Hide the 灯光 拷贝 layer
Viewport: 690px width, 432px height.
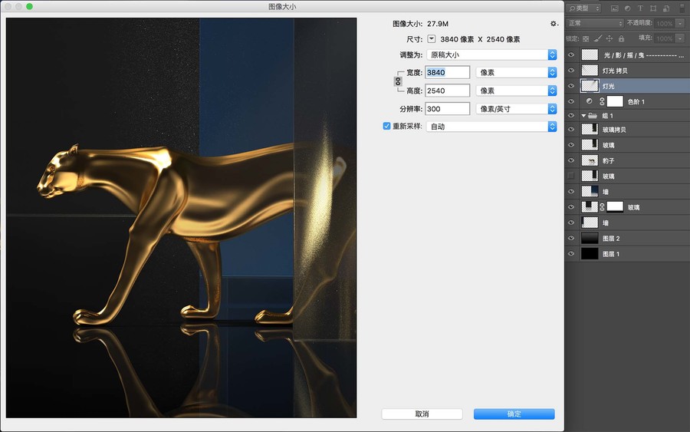[571, 71]
